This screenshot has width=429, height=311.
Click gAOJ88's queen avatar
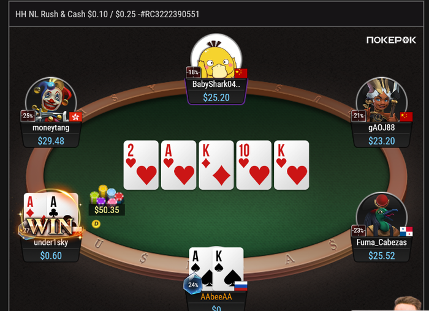(382, 99)
